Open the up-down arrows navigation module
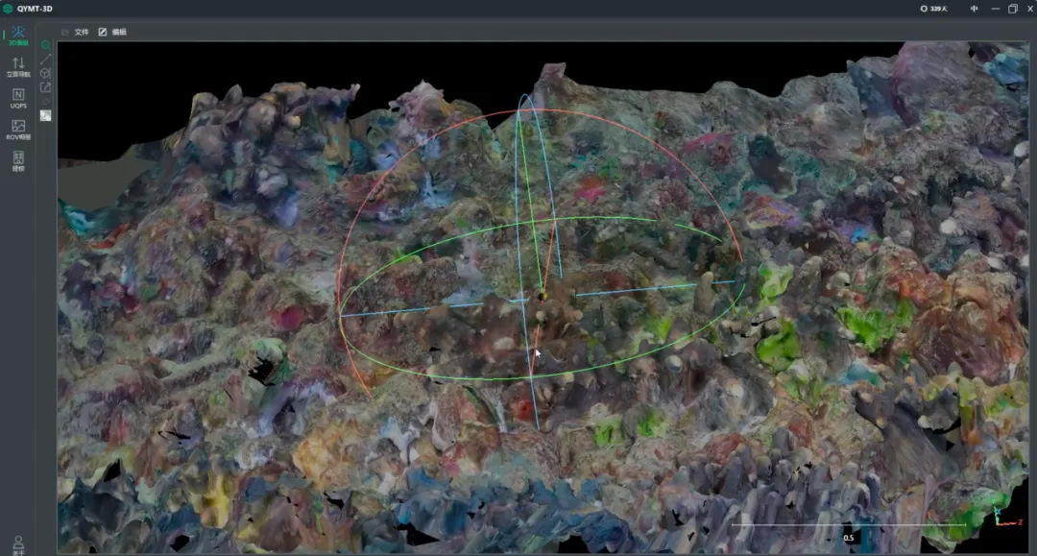The height and width of the screenshot is (556, 1037). (x=18, y=67)
